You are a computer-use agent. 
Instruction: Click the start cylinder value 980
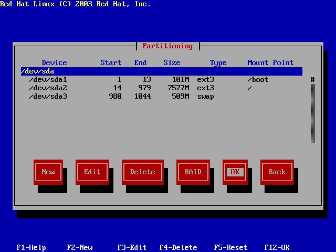tap(115, 97)
